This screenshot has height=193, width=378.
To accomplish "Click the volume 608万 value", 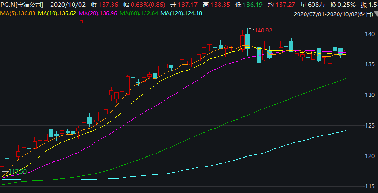I will 317,5.
